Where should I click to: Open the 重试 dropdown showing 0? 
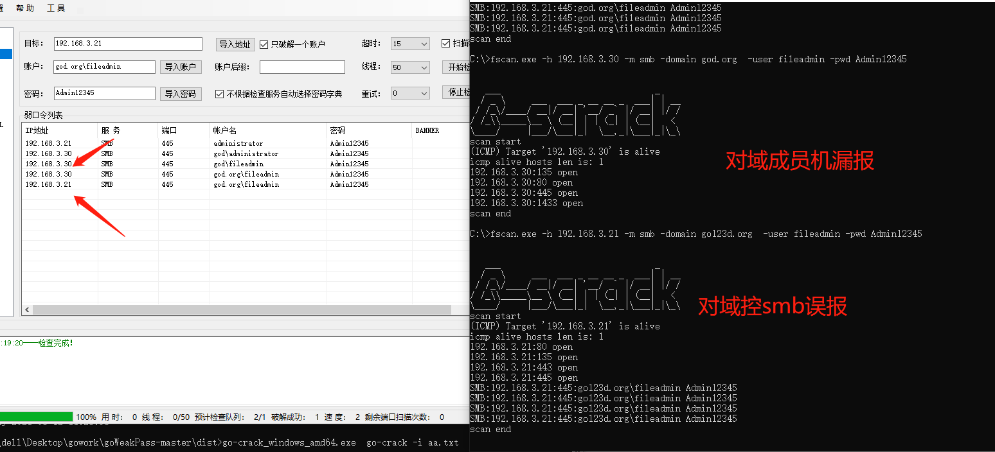[410, 93]
